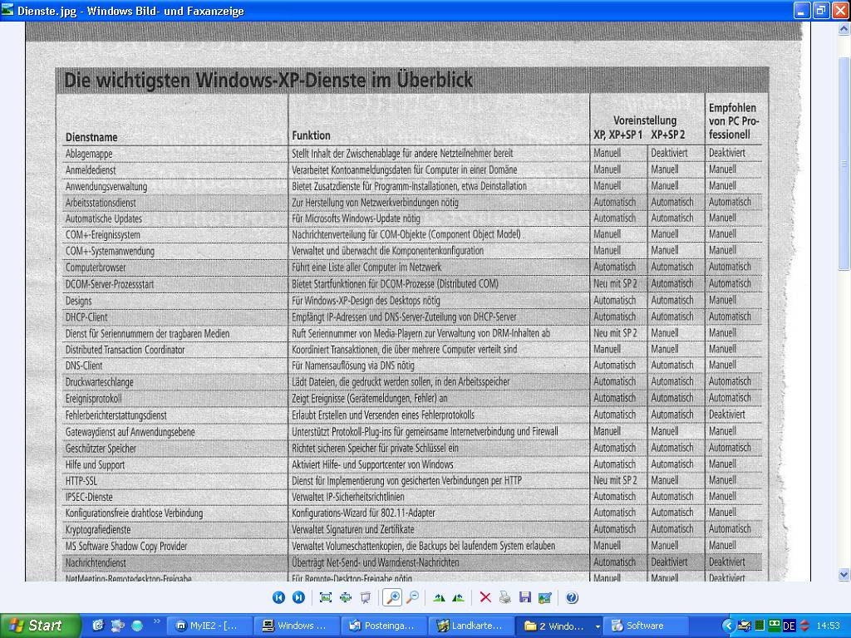851x638 pixels.
Task: Click the 'Empfohlen von PC Professionell' header
Action: [x=733, y=121]
